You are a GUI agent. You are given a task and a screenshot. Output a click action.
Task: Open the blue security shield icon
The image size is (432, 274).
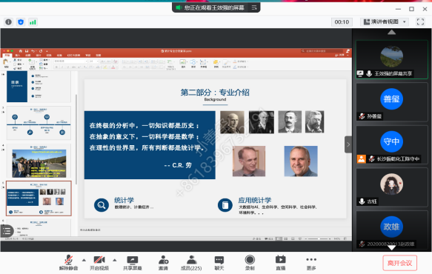(21, 22)
